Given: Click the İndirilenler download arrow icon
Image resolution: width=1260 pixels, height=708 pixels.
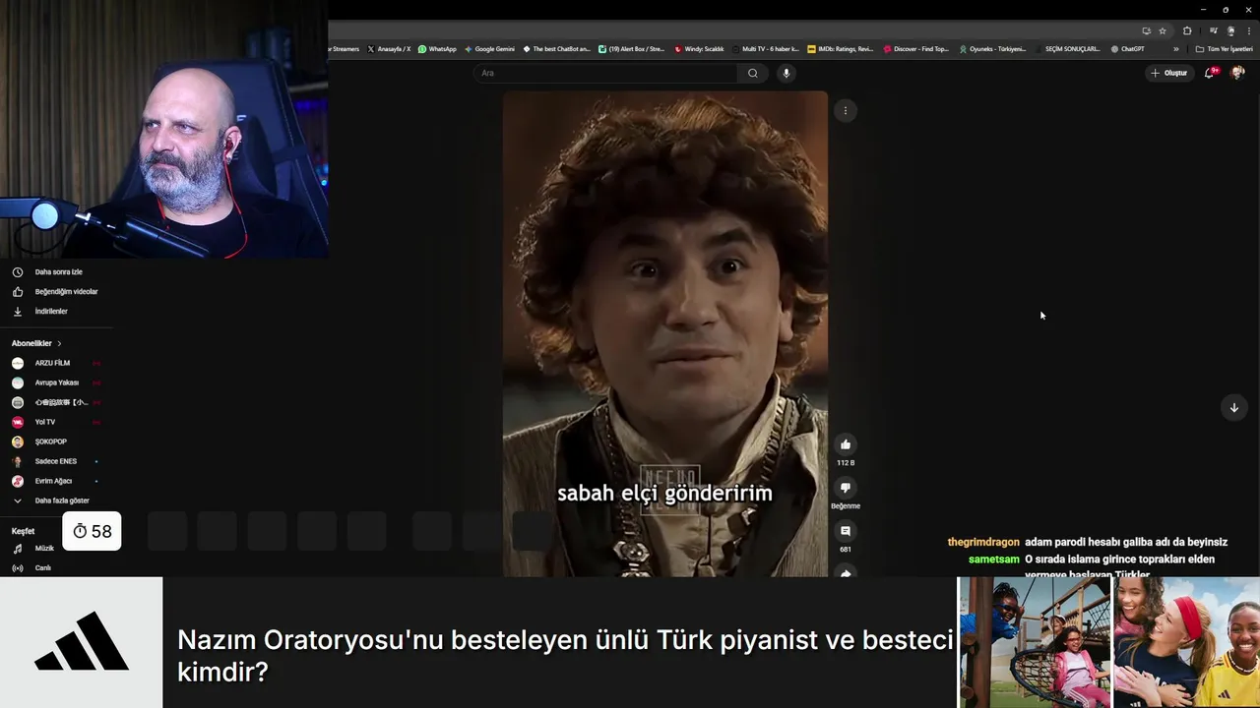Looking at the screenshot, I should click(17, 311).
